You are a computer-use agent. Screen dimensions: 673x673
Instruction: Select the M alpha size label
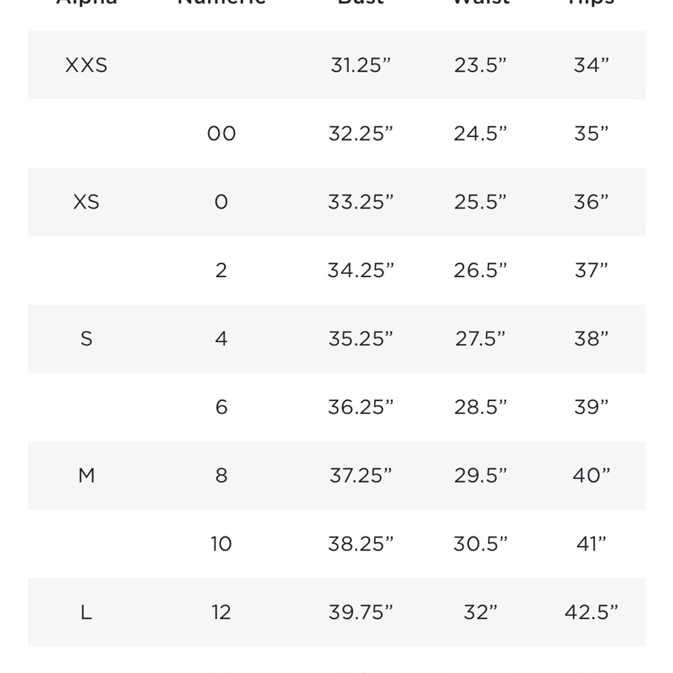pyautogui.click(x=86, y=476)
